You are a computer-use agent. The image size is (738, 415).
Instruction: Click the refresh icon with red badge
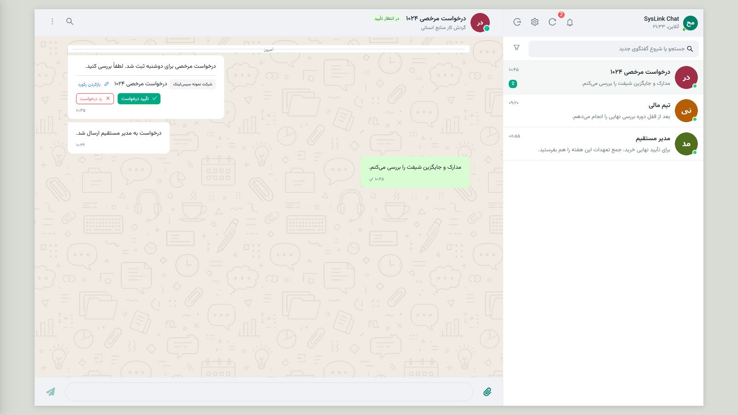(x=552, y=22)
